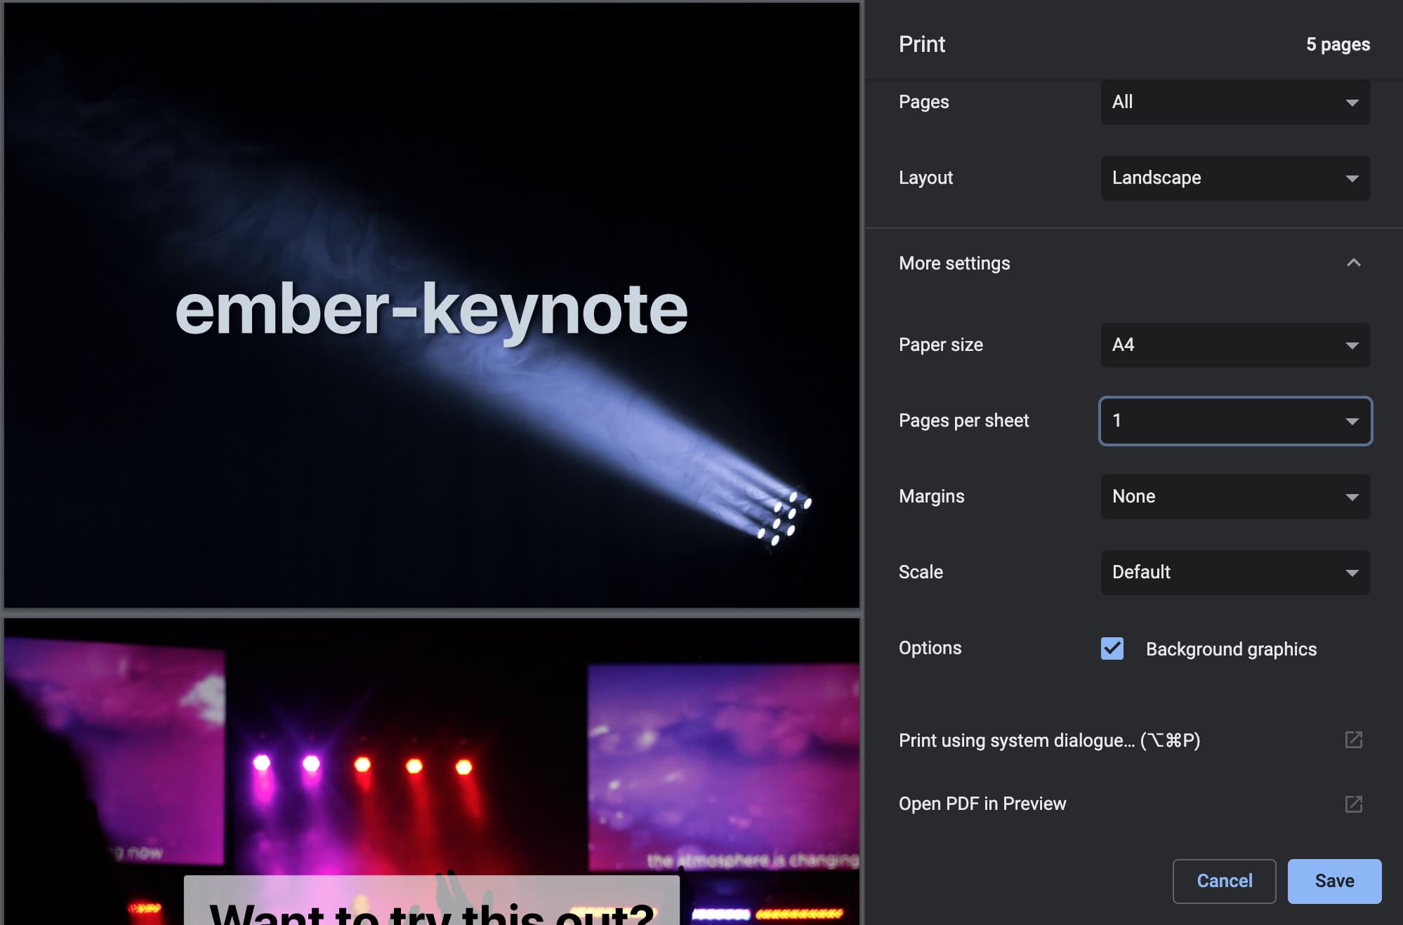Collapse More settings with chevron icon
Screen dimensions: 1403x925
coord(1353,262)
